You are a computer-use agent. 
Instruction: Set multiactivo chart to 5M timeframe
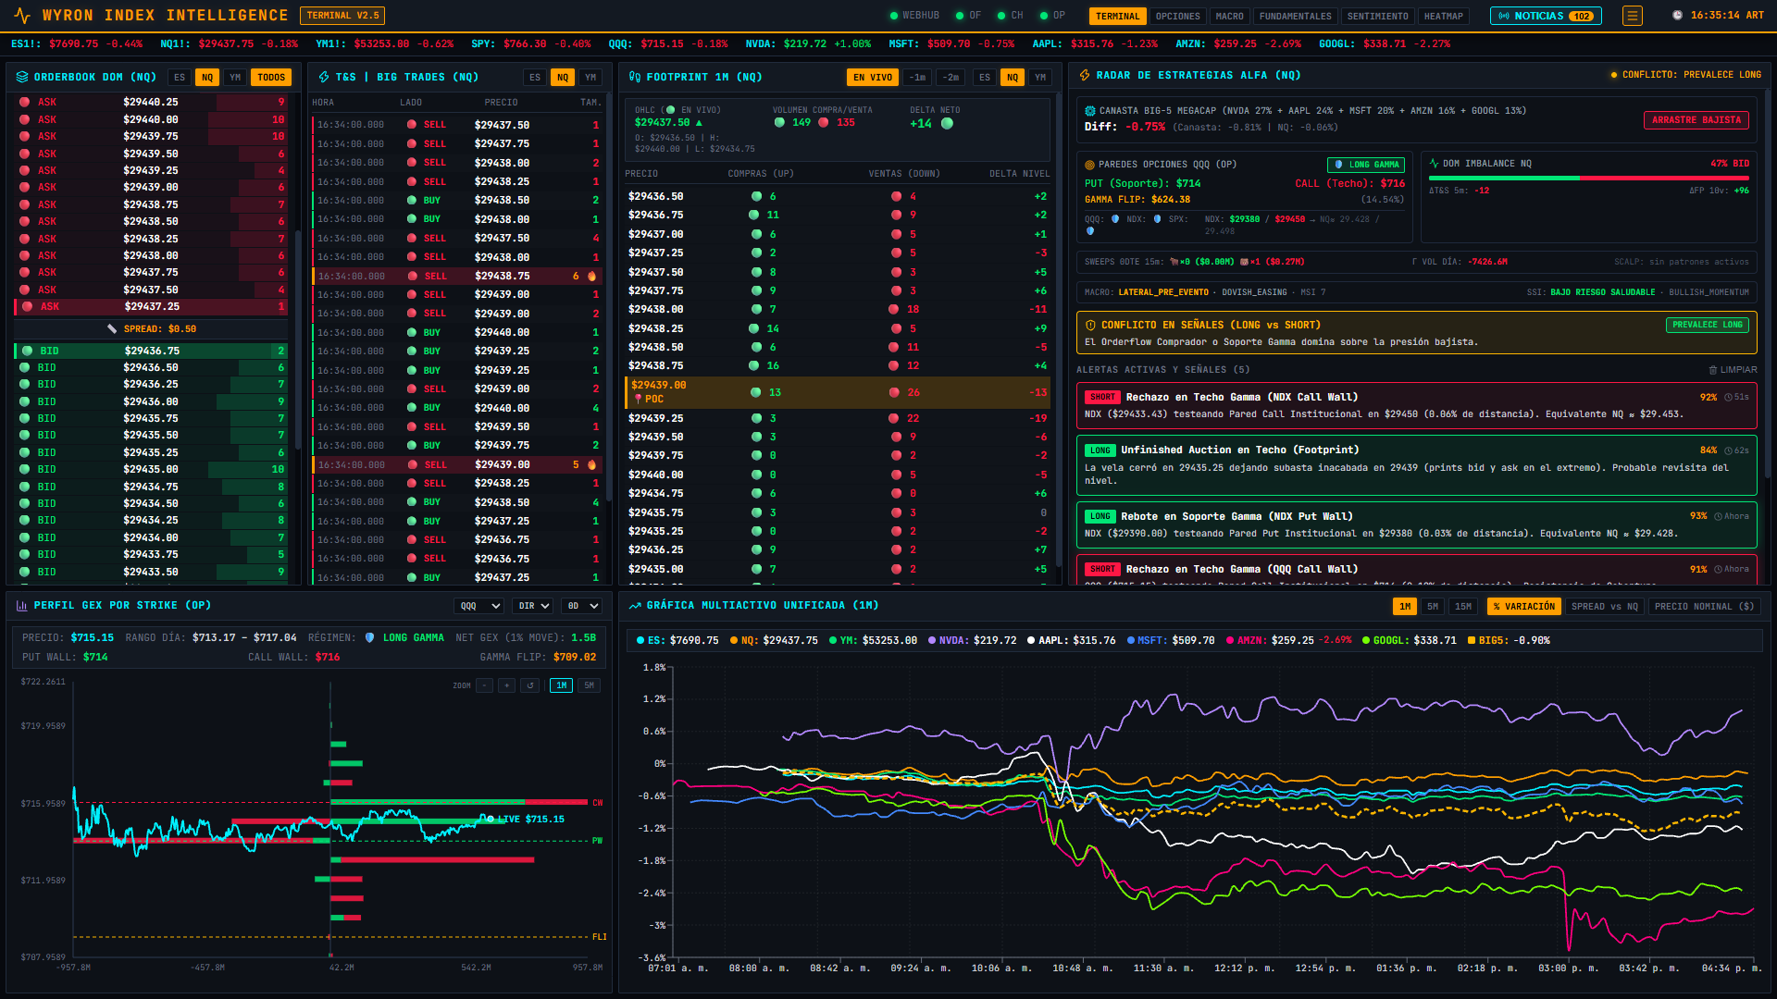pyautogui.click(x=1433, y=607)
